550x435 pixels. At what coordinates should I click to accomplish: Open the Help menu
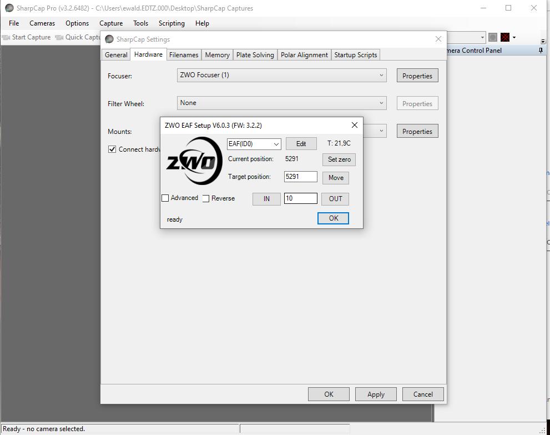(202, 23)
